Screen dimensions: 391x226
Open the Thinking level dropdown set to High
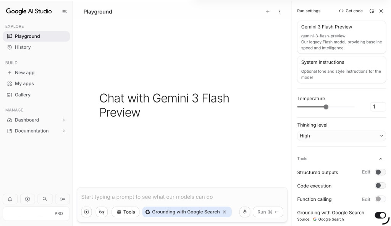click(x=341, y=136)
